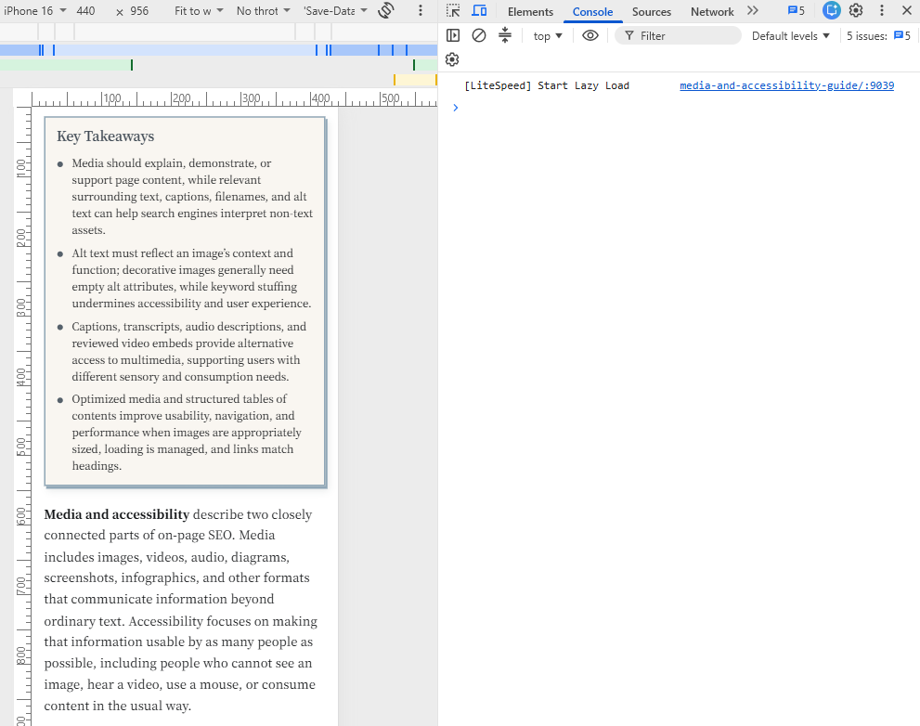920x726 pixels.
Task: Open the AI assistance icon
Action: 831,10
